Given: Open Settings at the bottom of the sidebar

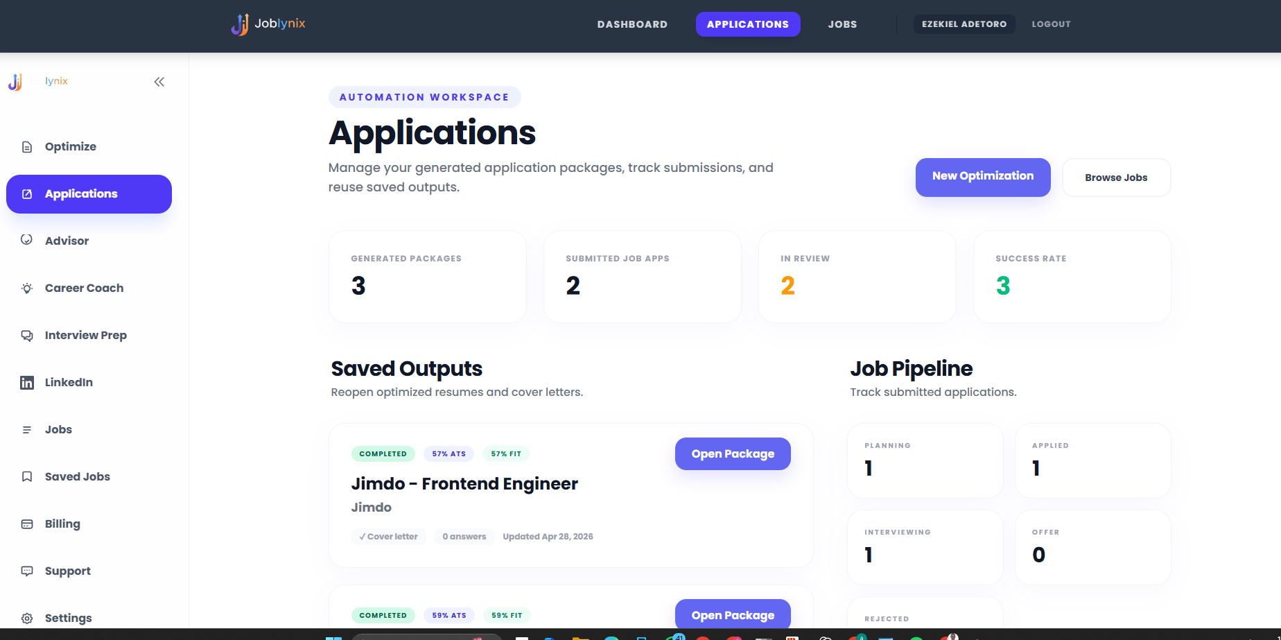Looking at the screenshot, I should tap(68, 618).
